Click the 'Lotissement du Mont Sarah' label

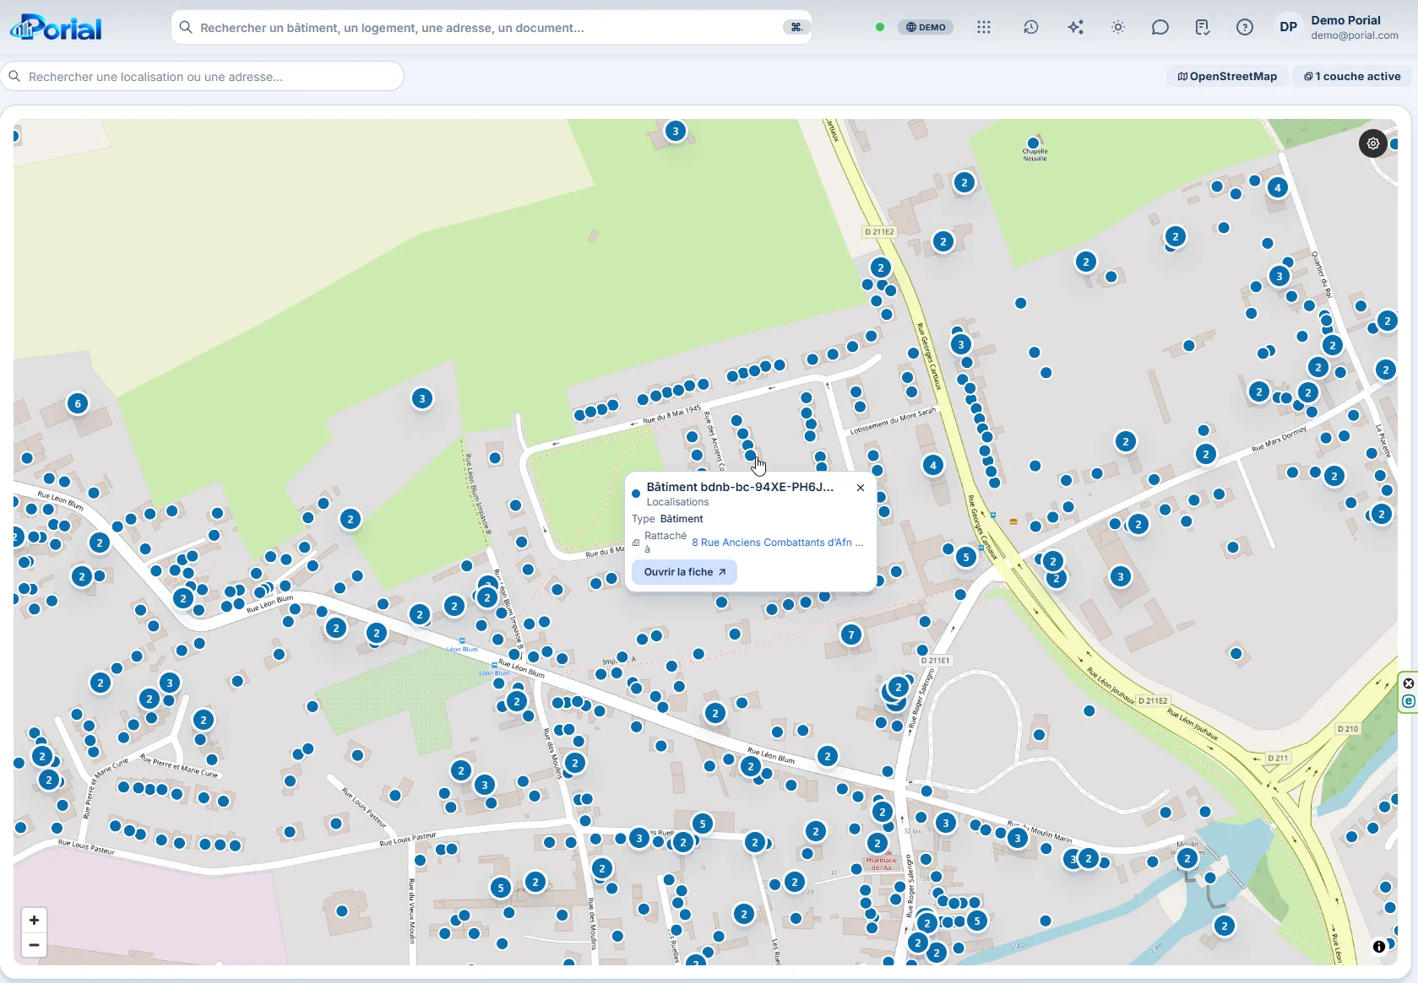pyautogui.click(x=893, y=420)
